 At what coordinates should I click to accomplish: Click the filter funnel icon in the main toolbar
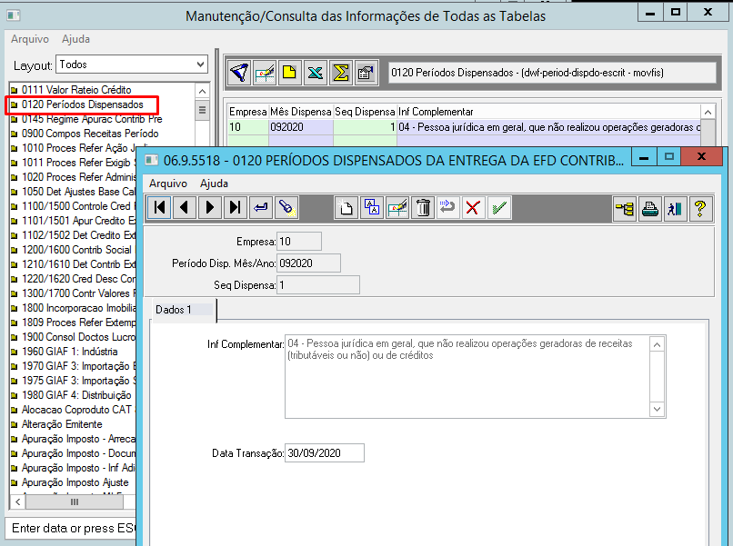tap(240, 73)
